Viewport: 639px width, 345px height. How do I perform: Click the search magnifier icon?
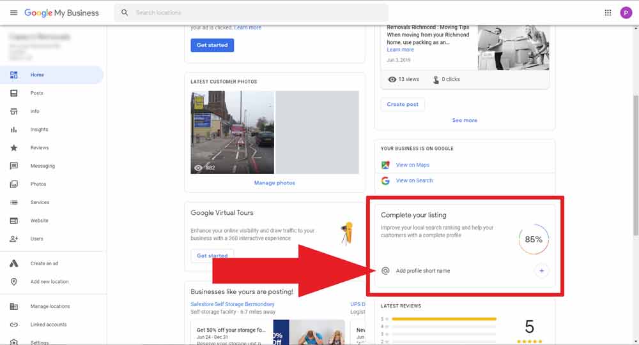pos(125,13)
